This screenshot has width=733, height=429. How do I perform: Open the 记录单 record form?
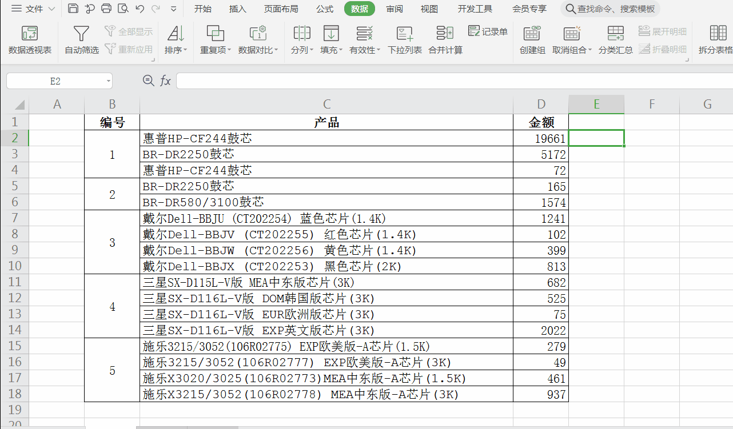(x=488, y=31)
